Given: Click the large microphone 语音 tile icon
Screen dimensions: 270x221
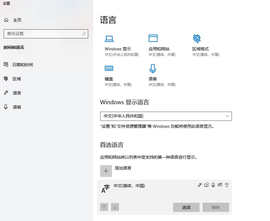Looking at the screenshot, I should [x=153, y=69].
